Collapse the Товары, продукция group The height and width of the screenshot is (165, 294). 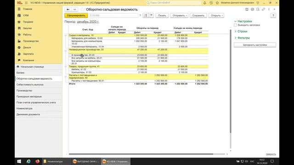[66, 66]
